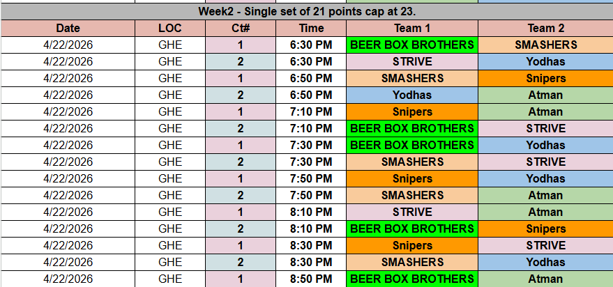Select the Team 2 column header

pyautogui.click(x=545, y=29)
